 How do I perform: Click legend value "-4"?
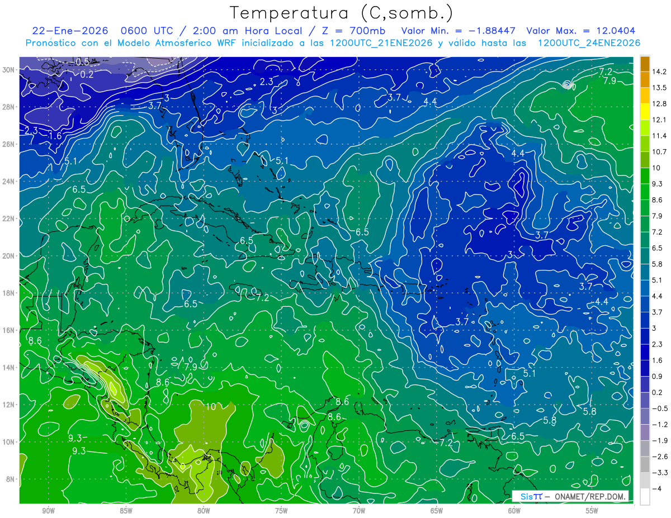[658, 489]
